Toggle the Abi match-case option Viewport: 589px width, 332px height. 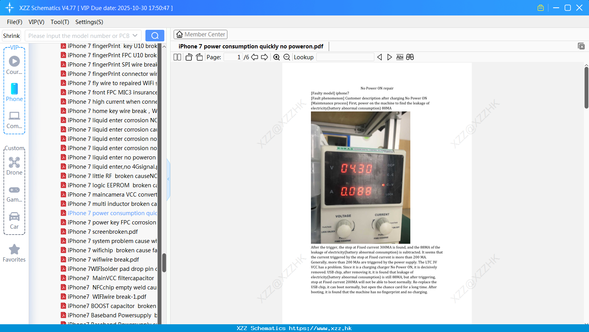(x=399, y=57)
